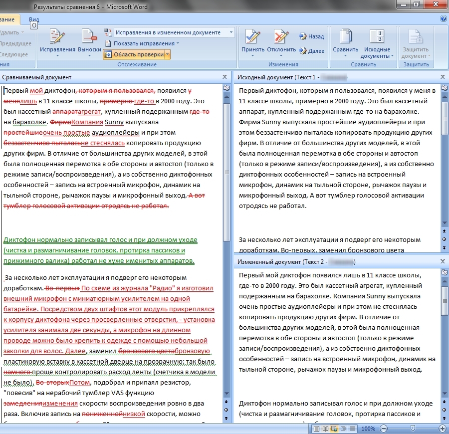Click ruler toggle icon in Исходный документ pane
Image resolution: width=449 pixels, height=434 pixels.
click(x=445, y=88)
